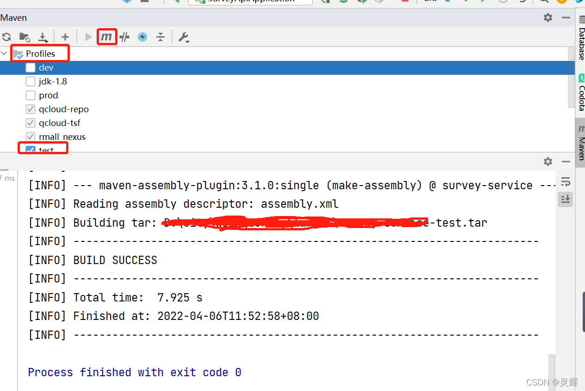Image resolution: width=585 pixels, height=391 pixels.
Task: Download sources and documentation
Action: (x=43, y=37)
